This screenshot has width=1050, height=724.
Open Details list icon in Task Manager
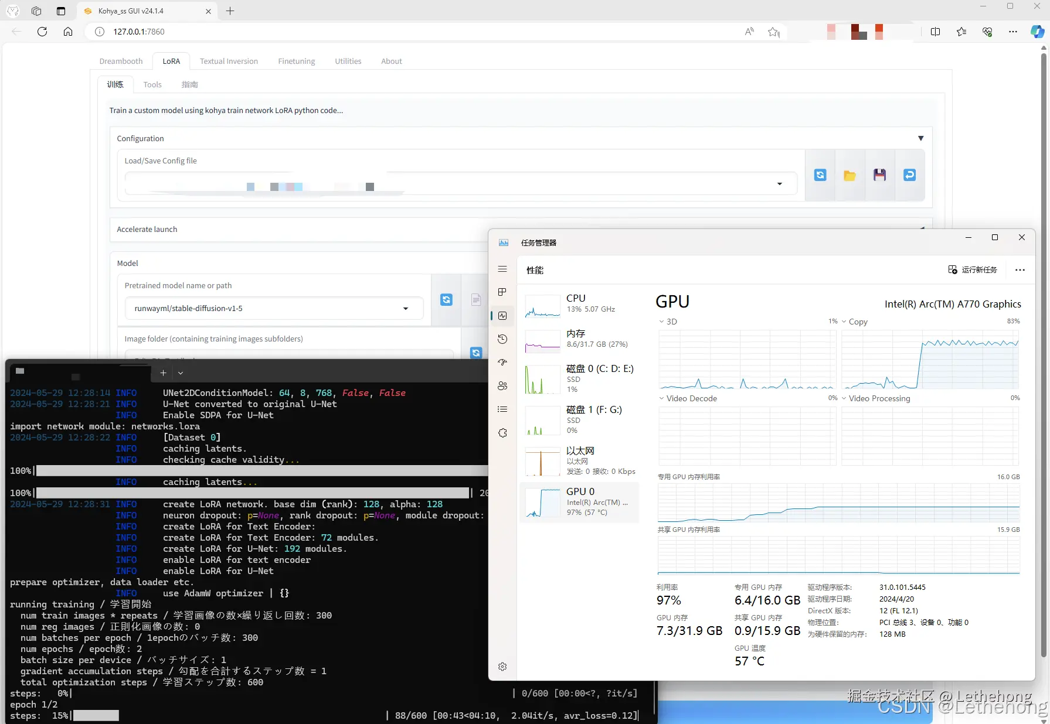502,409
